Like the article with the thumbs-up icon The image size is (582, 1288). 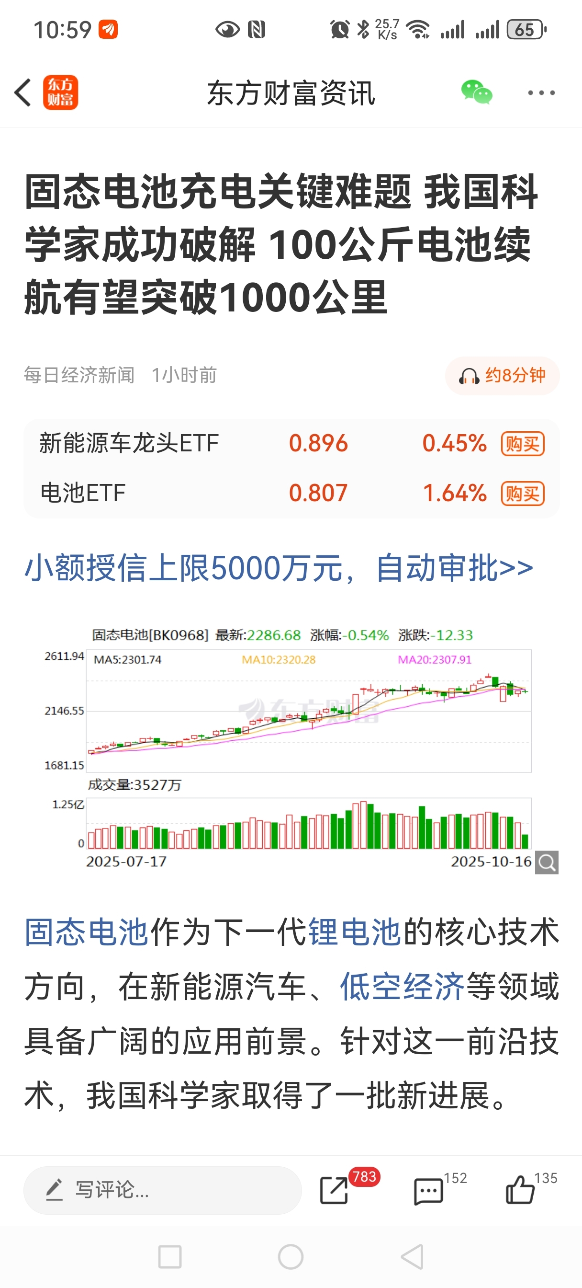520,1189
